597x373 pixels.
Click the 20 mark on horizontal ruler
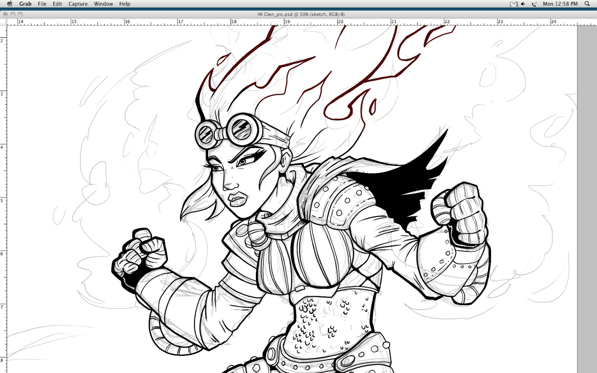click(340, 22)
